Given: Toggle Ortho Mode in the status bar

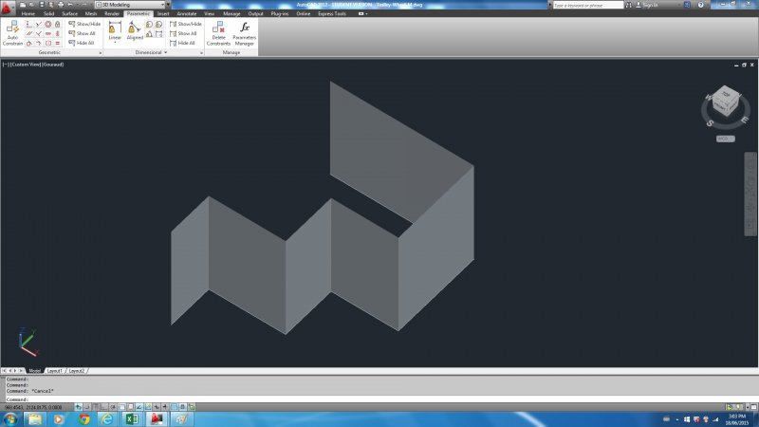Looking at the screenshot, I should coord(104,407).
